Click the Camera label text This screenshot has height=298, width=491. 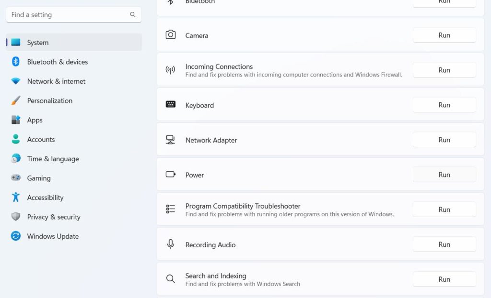(x=197, y=35)
